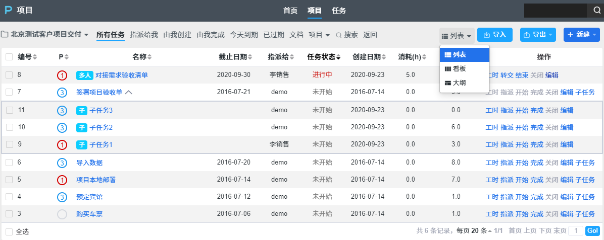Toggle the header checkbox beside 编号
The width and height of the screenshot is (604, 240).
[x=9, y=57]
